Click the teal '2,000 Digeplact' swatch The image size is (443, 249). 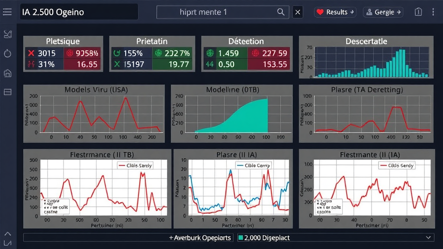click(x=241, y=238)
